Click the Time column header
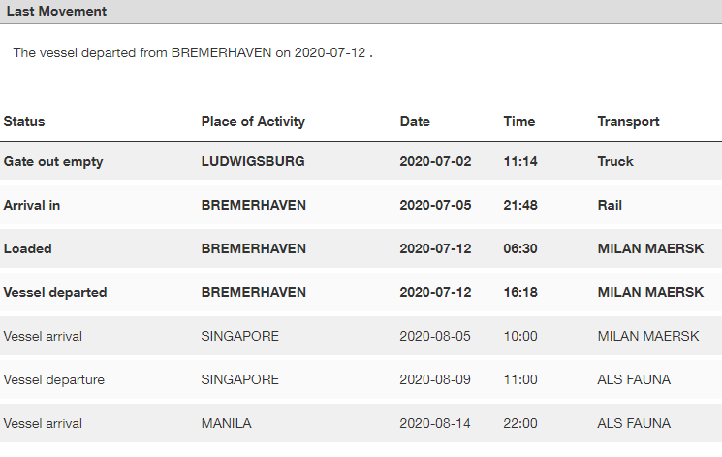 518,121
